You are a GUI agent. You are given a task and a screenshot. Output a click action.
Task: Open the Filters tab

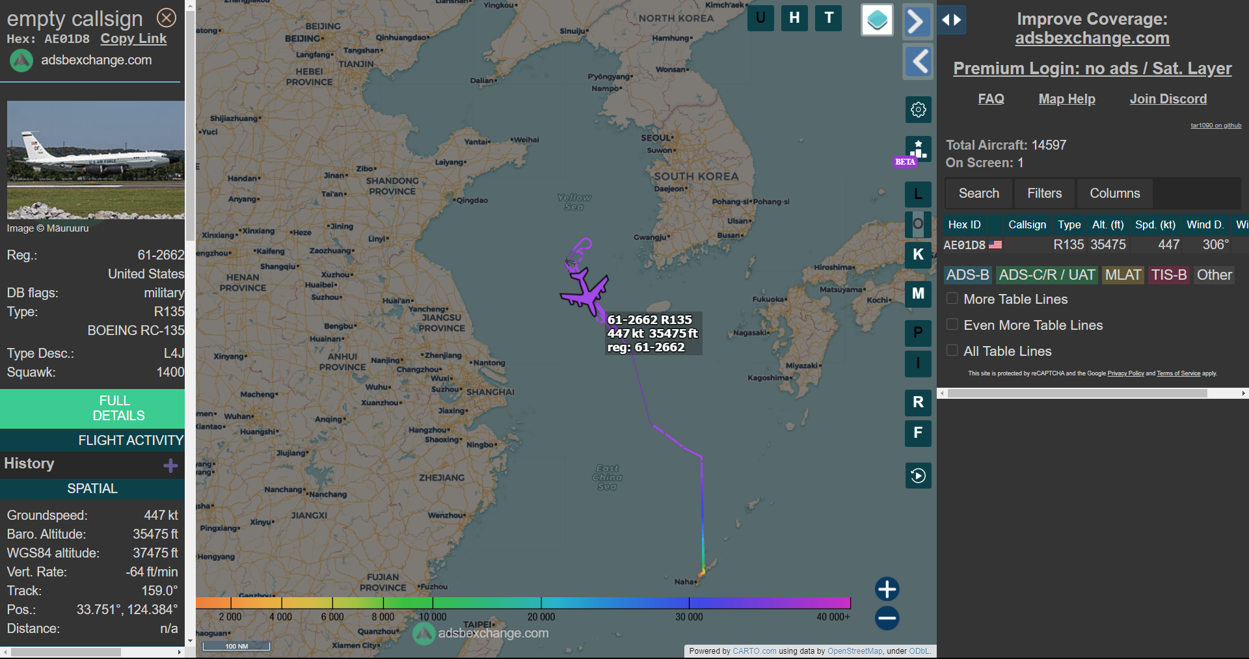[x=1044, y=193]
